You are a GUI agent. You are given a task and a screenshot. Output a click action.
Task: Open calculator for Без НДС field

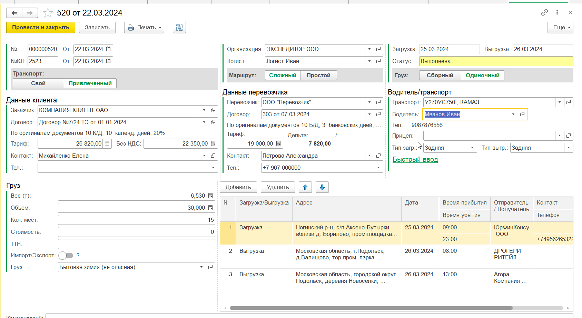(213, 143)
